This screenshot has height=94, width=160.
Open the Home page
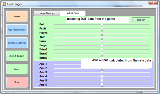coord(17,16)
